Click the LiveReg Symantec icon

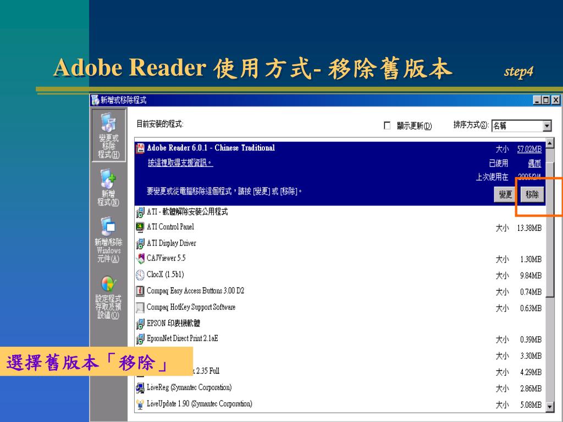140,388
